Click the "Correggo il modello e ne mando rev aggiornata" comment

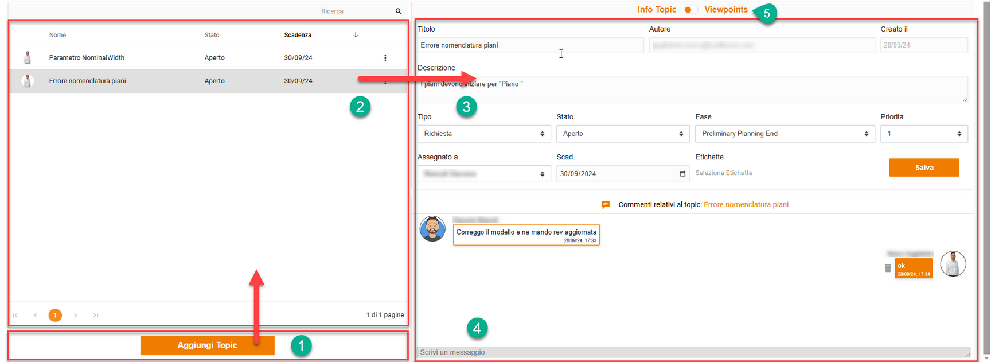526,235
